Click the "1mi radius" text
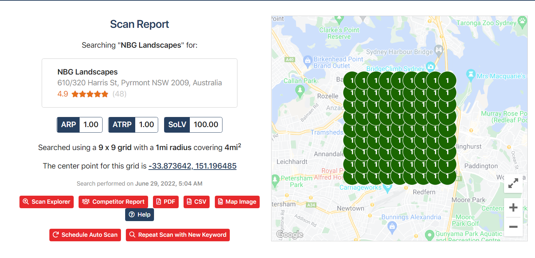This screenshot has height=258, width=535. tap(173, 148)
